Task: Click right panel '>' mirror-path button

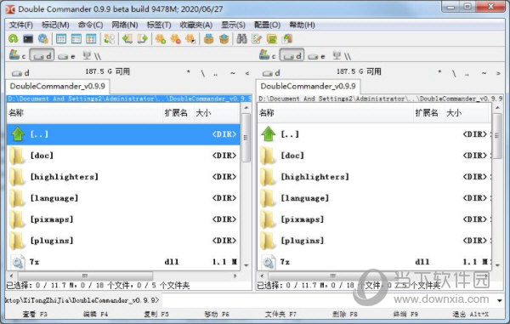Action: (498, 73)
